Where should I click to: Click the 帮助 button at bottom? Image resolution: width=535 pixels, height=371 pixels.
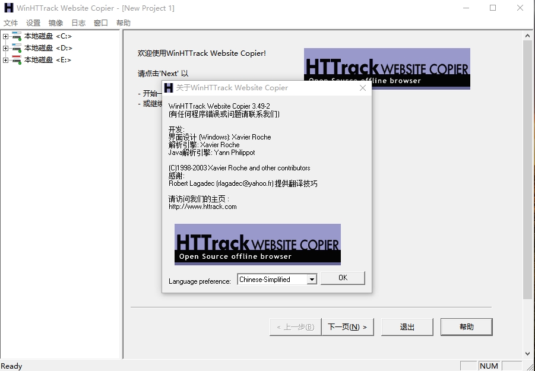pos(467,327)
